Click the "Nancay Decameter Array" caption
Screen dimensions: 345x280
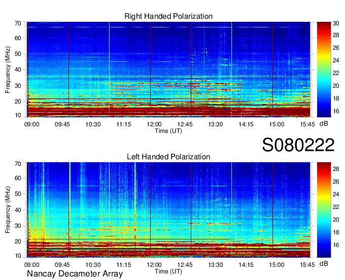click(75, 273)
